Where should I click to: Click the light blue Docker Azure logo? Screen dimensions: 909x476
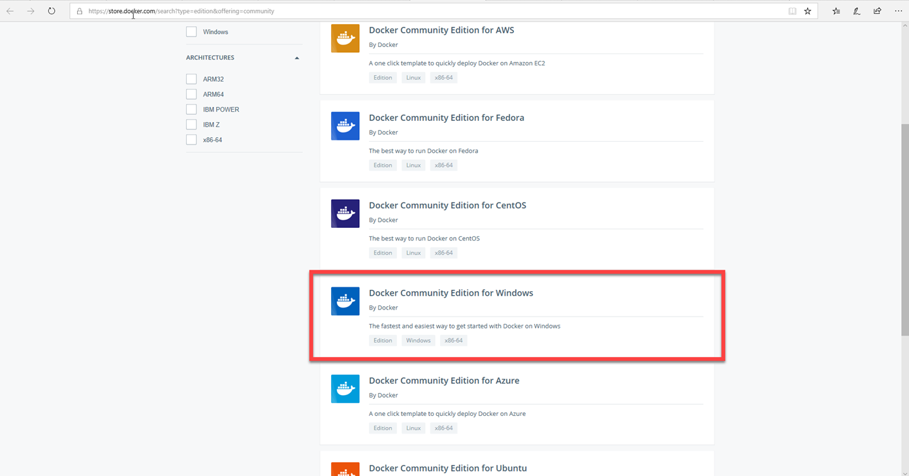point(345,389)
